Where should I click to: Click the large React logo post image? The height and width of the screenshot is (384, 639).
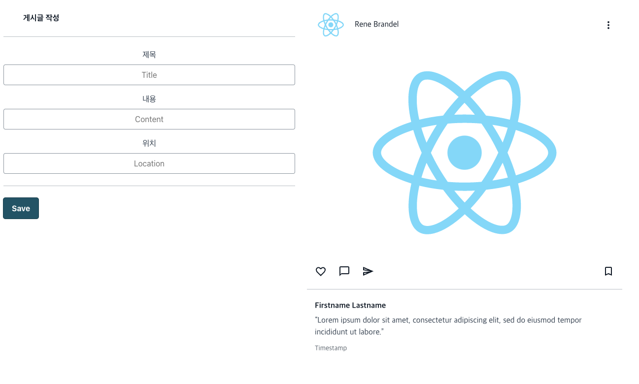(465, 153)
